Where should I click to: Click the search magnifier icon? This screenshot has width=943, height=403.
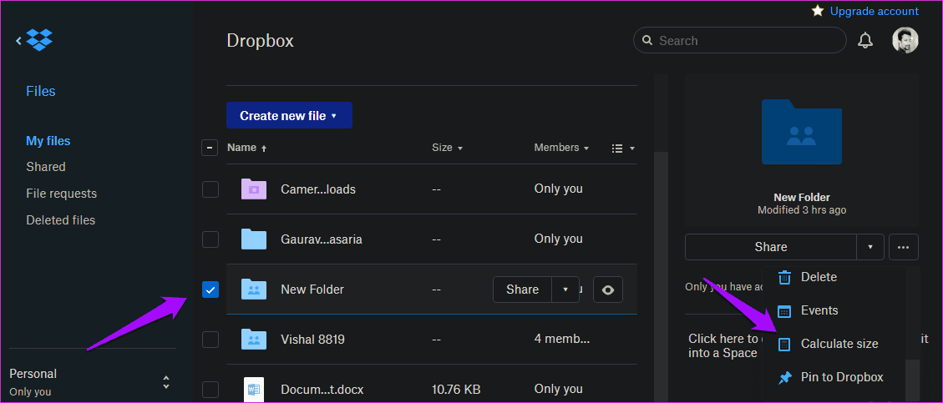(647, 41)
